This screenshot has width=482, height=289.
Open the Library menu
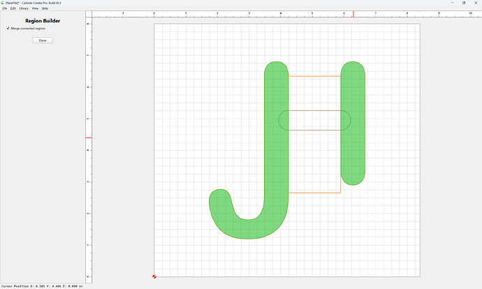point(24,8)
